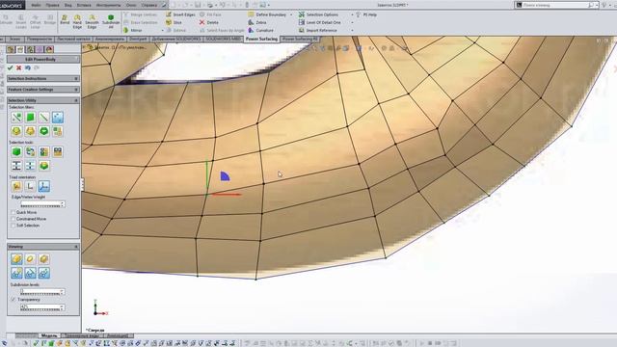Click the first triad orientation icon
This screenshot has height=347, width=617.
point(16,186)
